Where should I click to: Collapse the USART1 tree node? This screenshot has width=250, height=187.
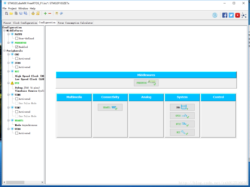[x=8, y=120]
